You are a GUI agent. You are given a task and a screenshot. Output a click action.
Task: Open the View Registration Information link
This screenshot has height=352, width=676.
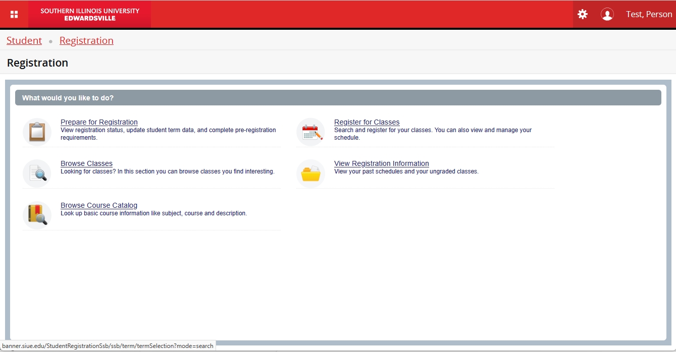point(381,163)
